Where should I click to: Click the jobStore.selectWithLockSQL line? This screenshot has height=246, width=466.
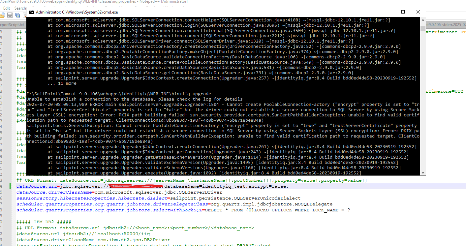tap(183, 210)
